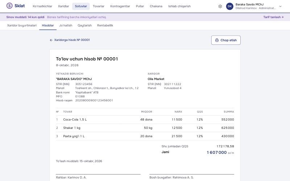
Task: Click the Coca-Cola 1,5 L row name
Action: [x=75, y=119]
